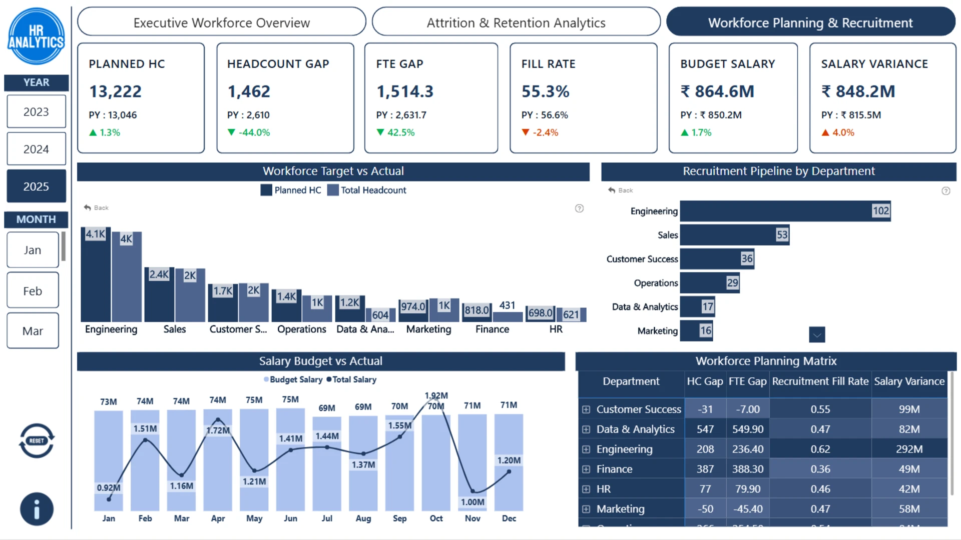Screen dimensions: 961x540
Task: Select Marketing bar showing 16
Action: pos(697,330)
